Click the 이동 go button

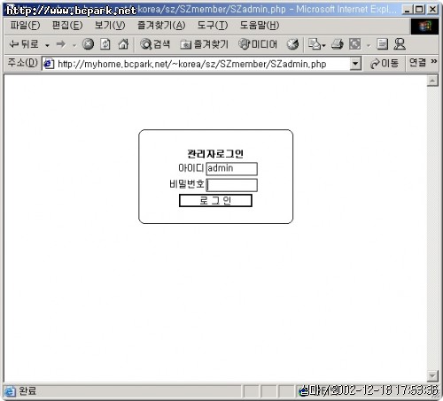coord(385,64)
